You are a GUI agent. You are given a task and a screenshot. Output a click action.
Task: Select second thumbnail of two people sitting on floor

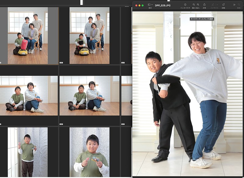click(x=89, y=95)
